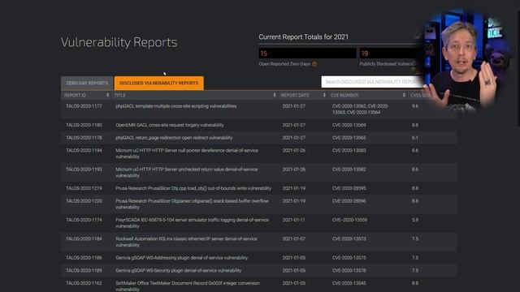Click the phpGACL return_page open redirect title

click(x=174, y=138)
